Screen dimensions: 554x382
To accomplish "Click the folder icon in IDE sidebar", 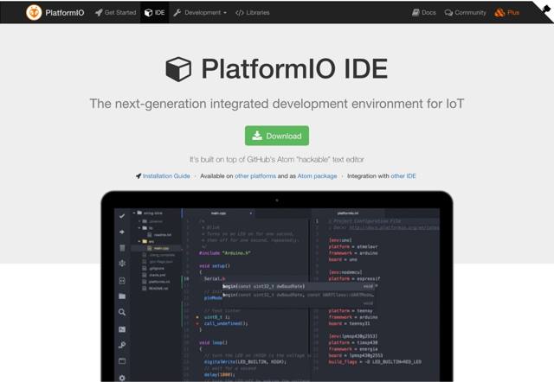I will pos(122,296).
